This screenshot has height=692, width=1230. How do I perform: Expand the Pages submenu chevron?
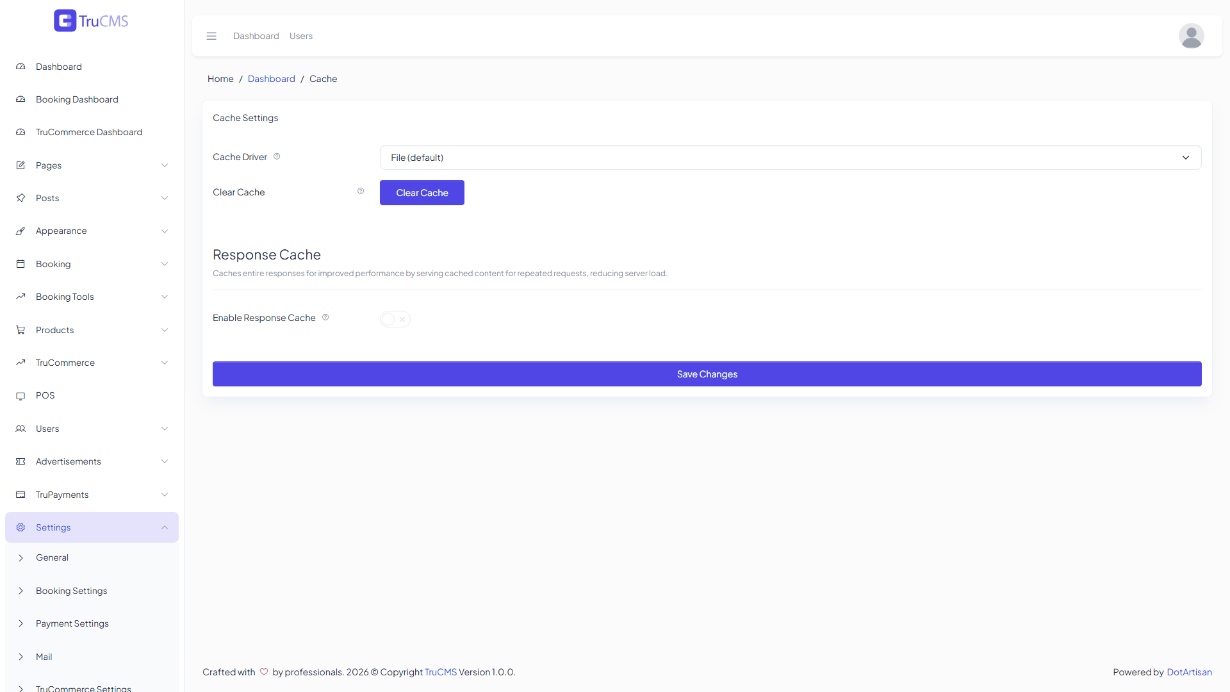[165, 165]
